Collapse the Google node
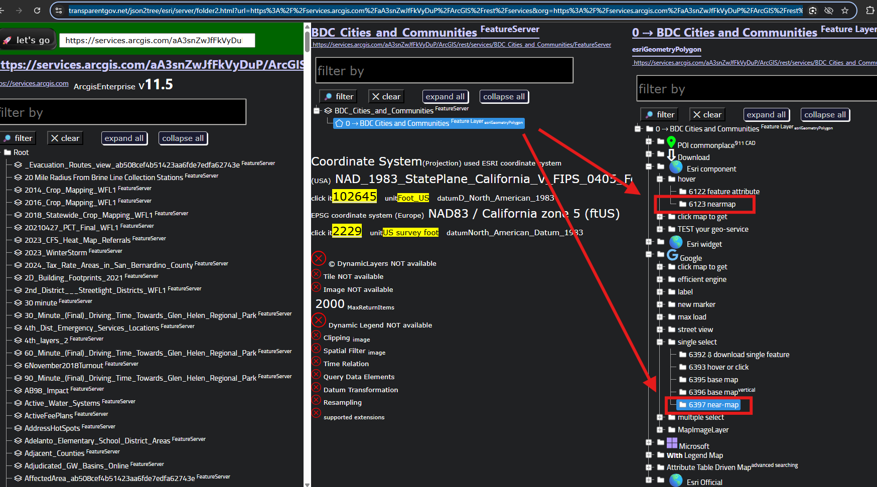 click(649, 254)
